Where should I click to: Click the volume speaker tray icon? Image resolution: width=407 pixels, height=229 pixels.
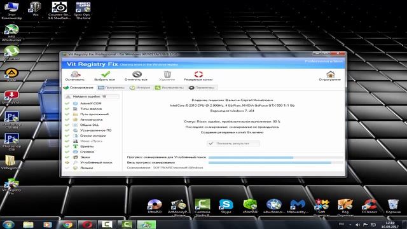point(357,225)
